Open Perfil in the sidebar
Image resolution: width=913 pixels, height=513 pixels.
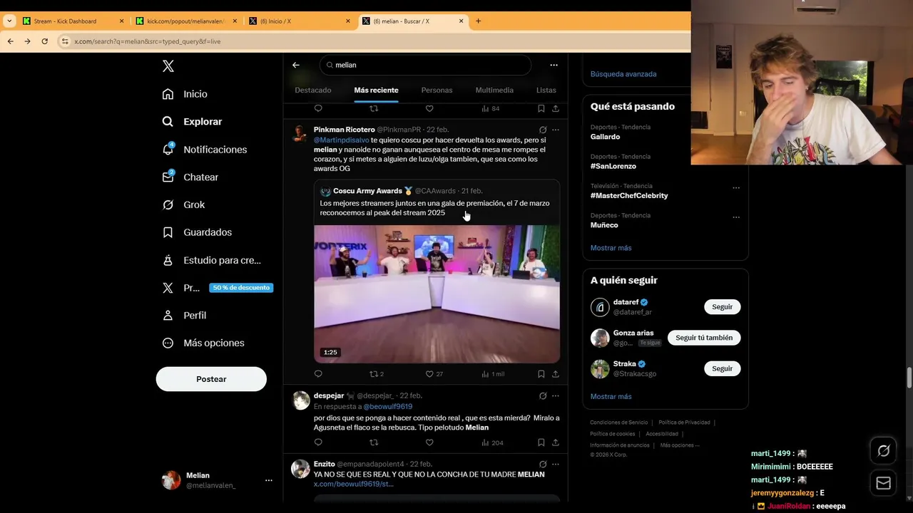click(x=184, y=316)
